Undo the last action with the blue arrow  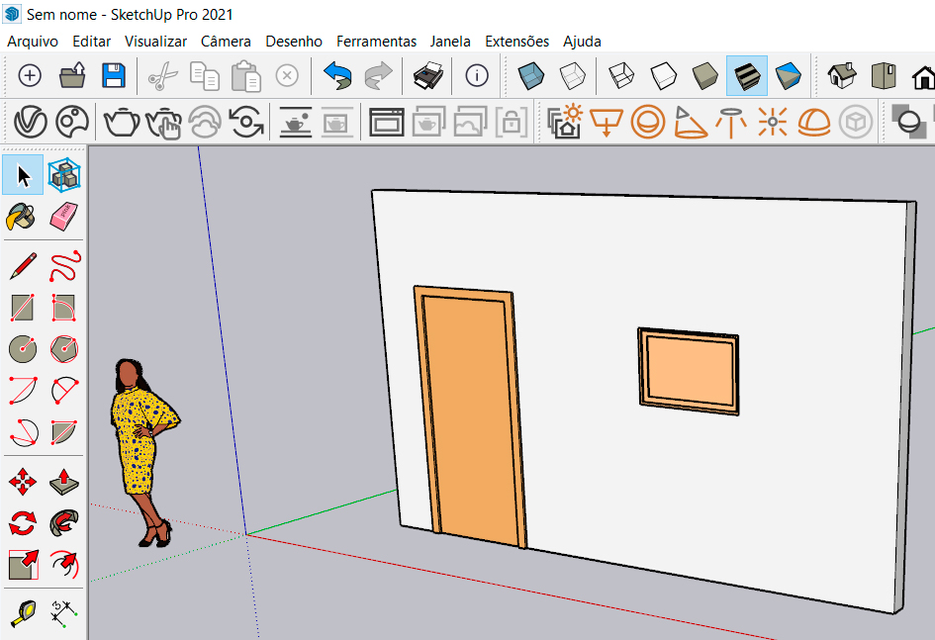click(337, 76)
